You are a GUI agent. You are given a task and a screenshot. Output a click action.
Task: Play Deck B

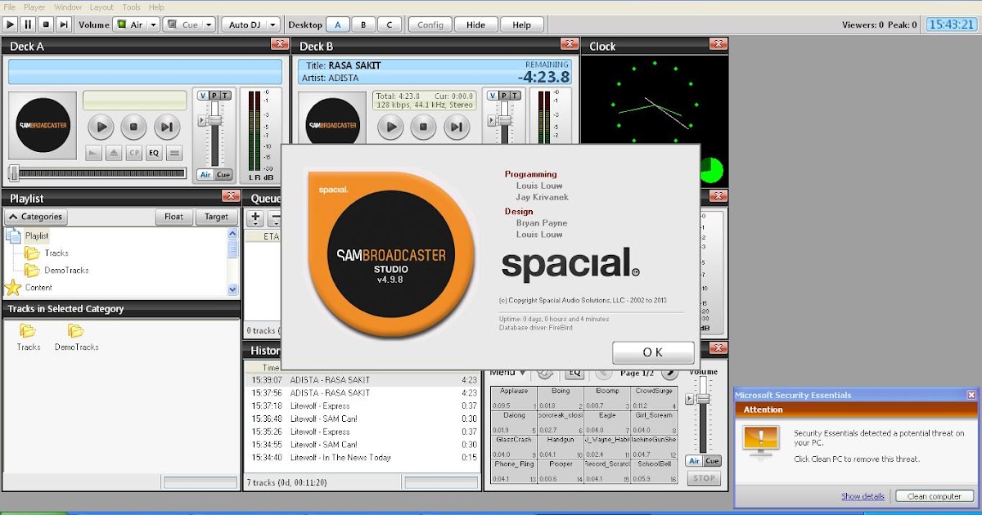pyautogui.click(x=391, y=127)
